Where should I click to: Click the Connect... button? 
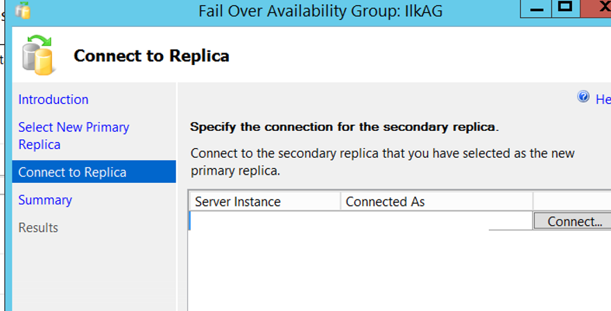tap(572, 221)
